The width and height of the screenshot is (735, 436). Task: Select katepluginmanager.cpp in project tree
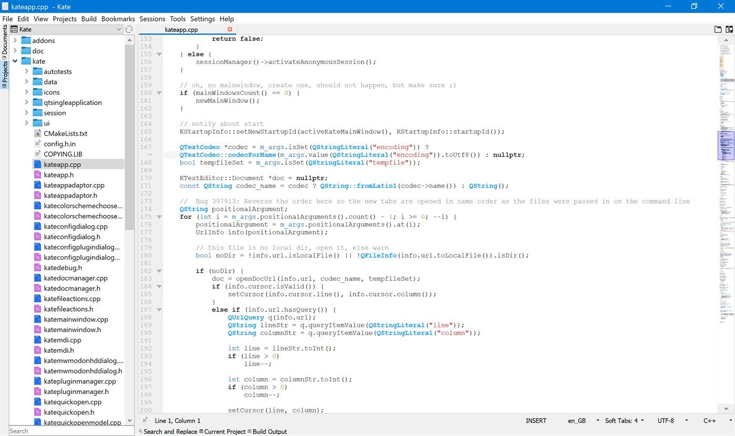pos(80,381)
